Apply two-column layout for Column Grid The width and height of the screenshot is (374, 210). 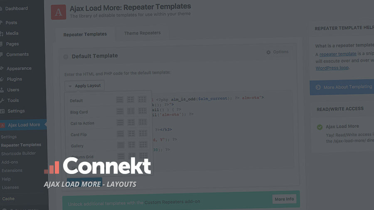pyautogui.click(x=132, y=156)
